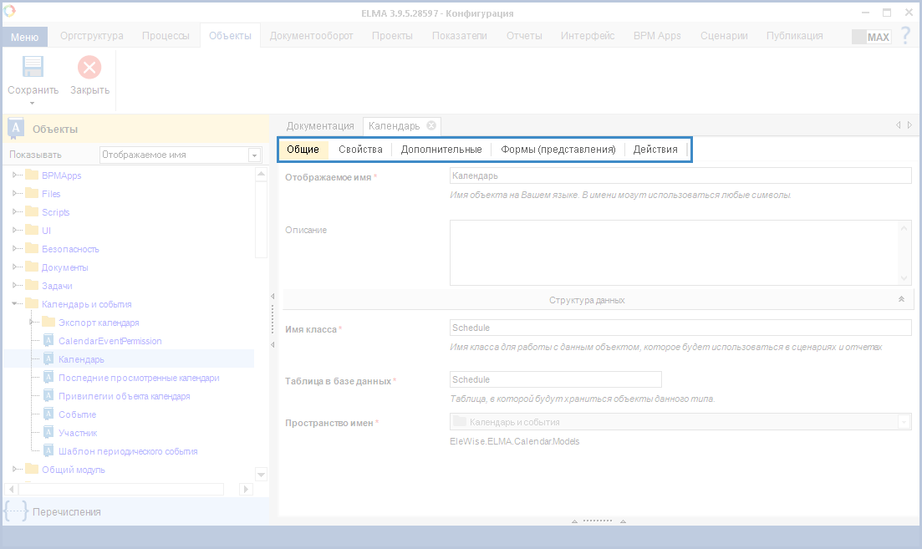Click the CalendarEventPermission object icon
Viewport: 922px width, 549px height.
click(x=48, y=341)
